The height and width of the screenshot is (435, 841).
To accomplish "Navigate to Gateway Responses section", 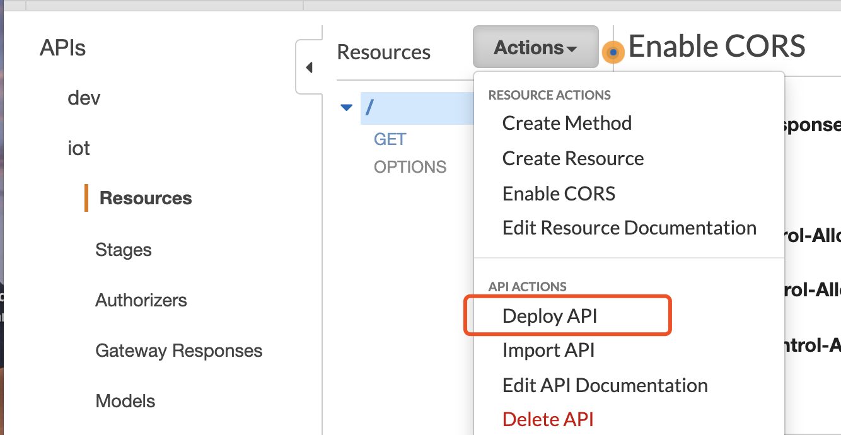I will pyautogui.click(x=179, y=351).
